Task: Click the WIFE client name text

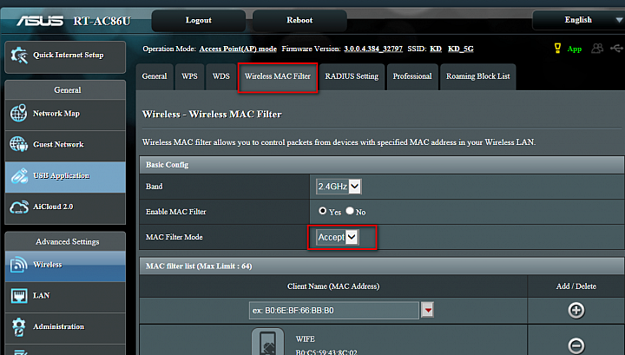Action: click(306, 339)
